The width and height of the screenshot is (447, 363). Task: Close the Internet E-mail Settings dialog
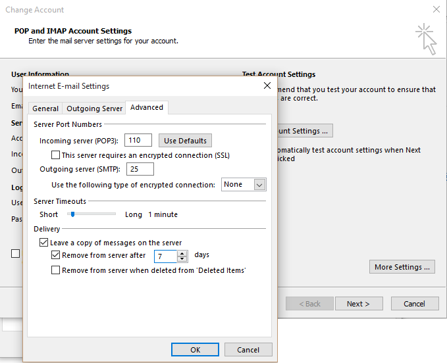(267, 86)
